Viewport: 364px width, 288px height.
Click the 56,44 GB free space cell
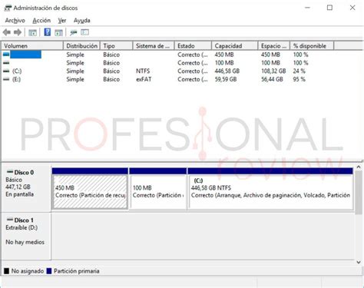272,79
